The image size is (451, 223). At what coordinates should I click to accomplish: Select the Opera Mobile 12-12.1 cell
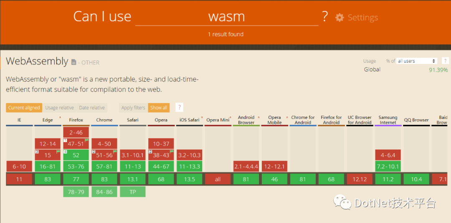point(274,166)
